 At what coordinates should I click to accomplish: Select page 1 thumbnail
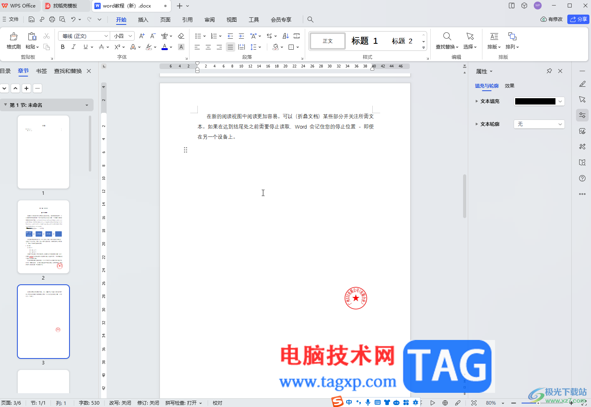(43, 152)
